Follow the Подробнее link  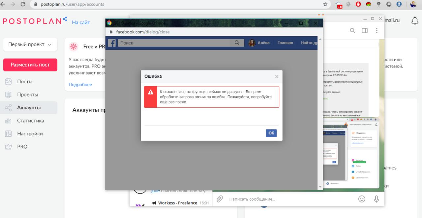(x=80, y=85)
